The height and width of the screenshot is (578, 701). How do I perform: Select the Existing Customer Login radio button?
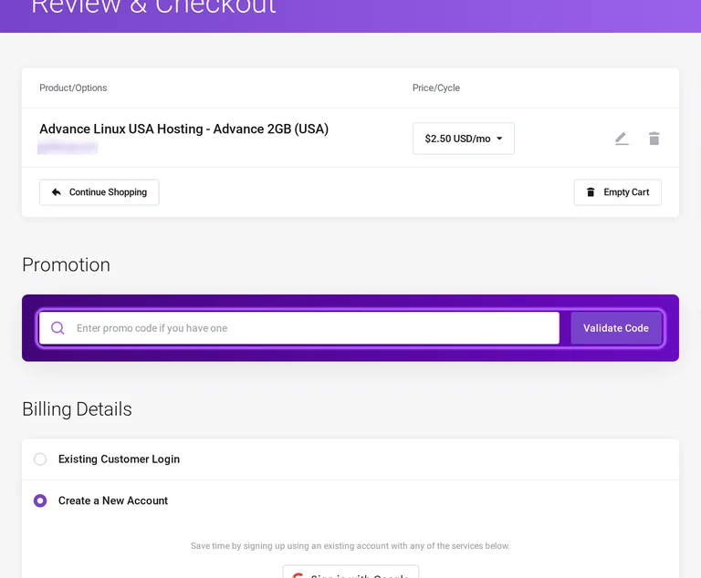(x=40, y=459)
